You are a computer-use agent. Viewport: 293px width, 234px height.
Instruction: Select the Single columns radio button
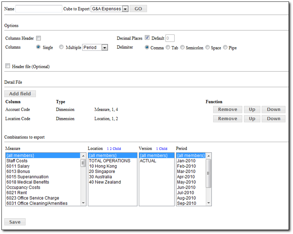click(x=38, y=47)
